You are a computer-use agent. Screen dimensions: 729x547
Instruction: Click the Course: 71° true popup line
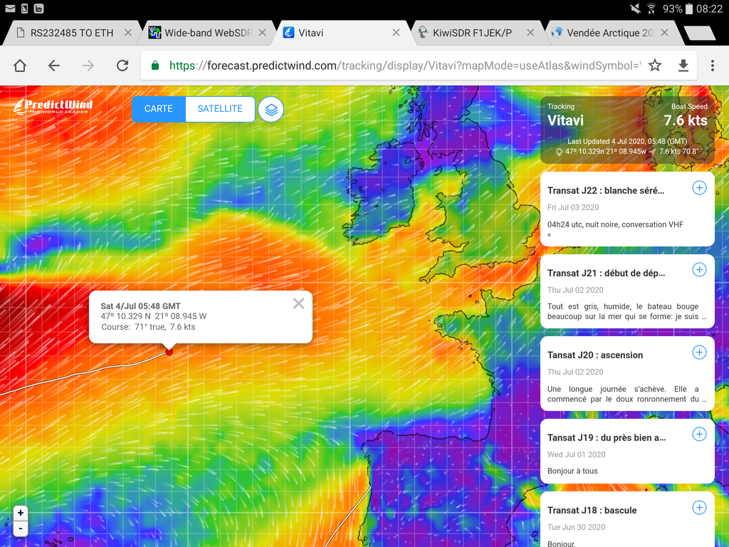point(148,327)
